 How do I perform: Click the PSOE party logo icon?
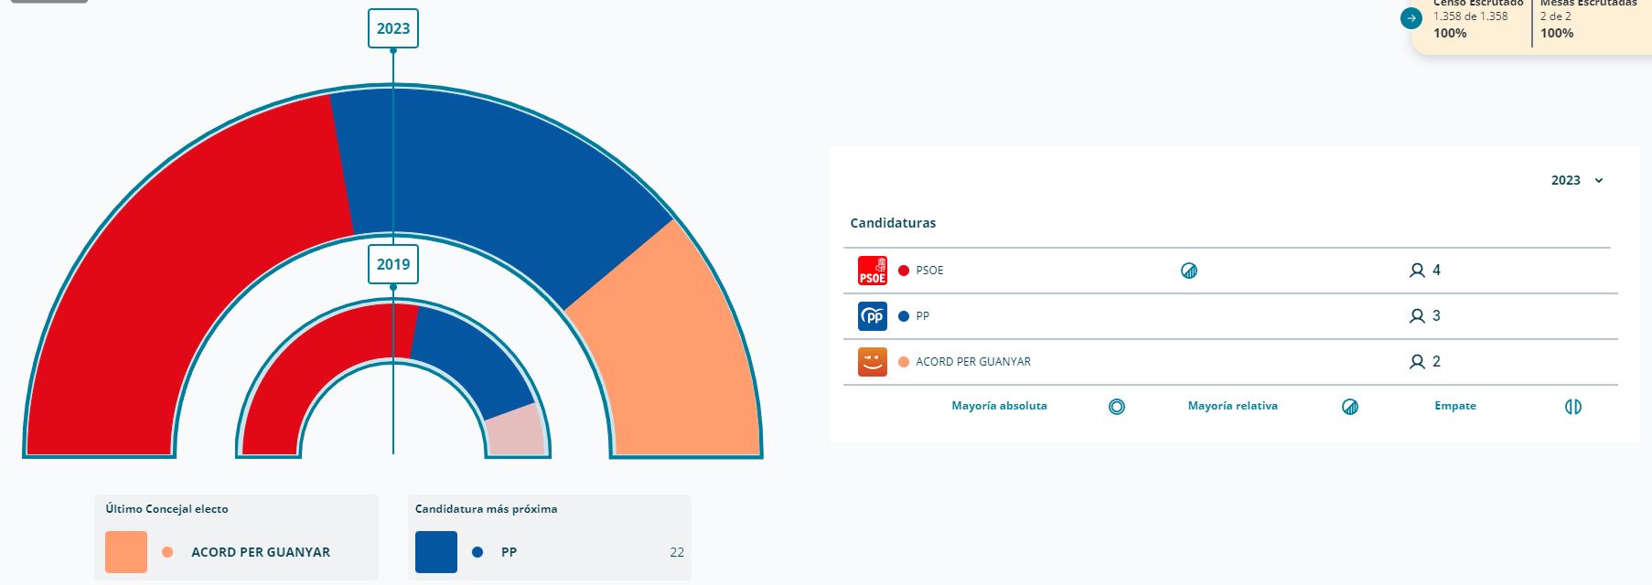click(x=872, y=271)
